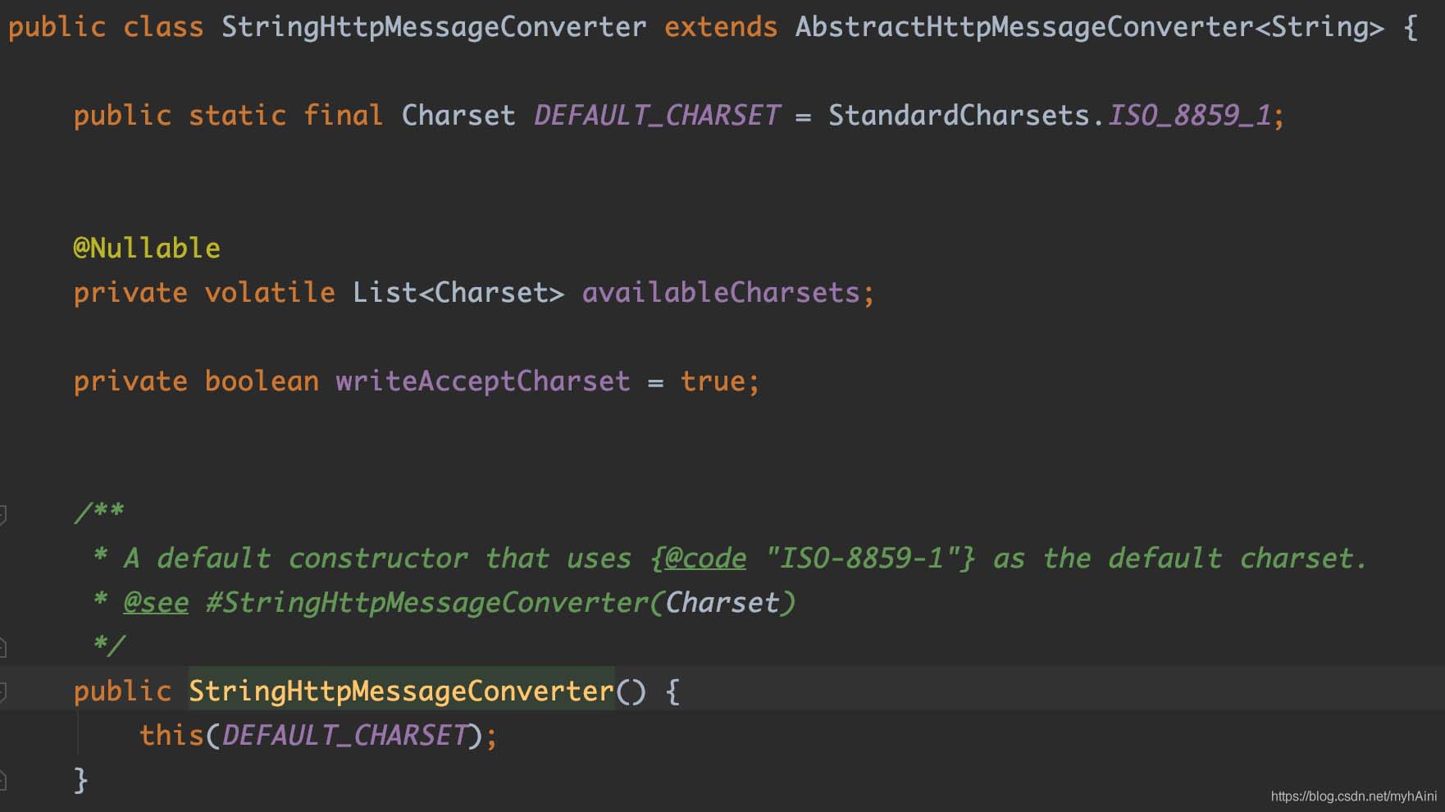This screenshot has width=1445, height=812.
Task: Click the true literal value
Action: [713, 381]
